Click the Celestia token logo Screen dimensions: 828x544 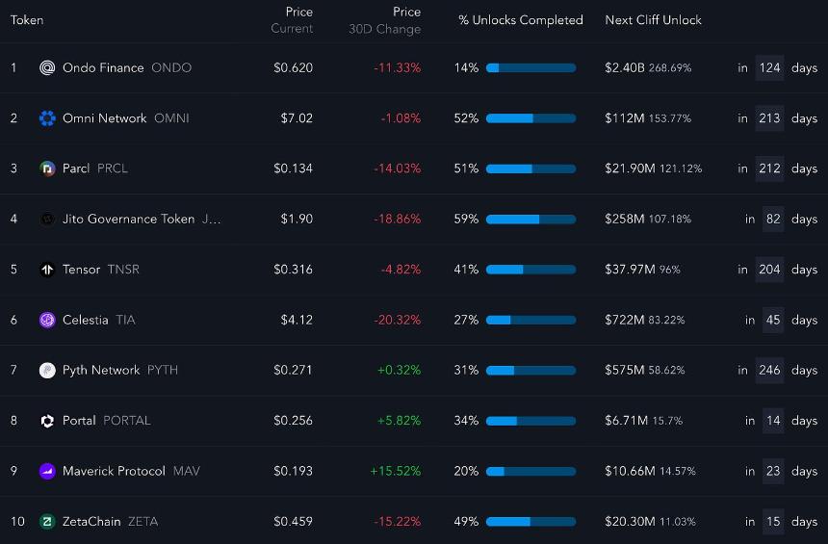pyautogui.click(x=47, y=320)
